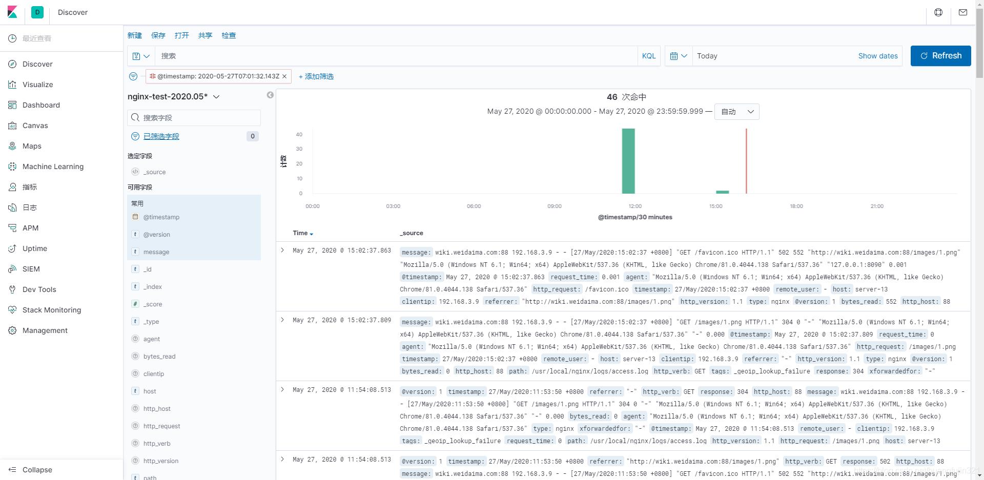This screenshot has height=480, width=984.
Task: Click the 检查 menu item
Action: [229, 35]
